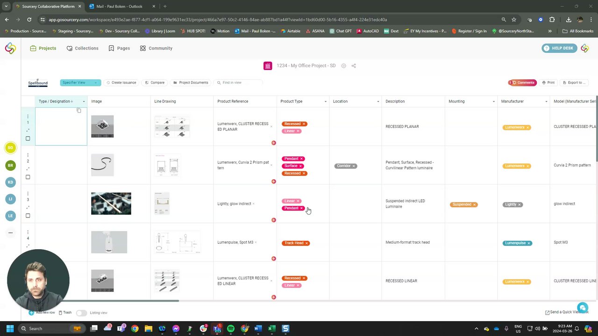This screenshot has height=336, width=598.
Task: Click the account logo at top right
Action: coord(585,48)
